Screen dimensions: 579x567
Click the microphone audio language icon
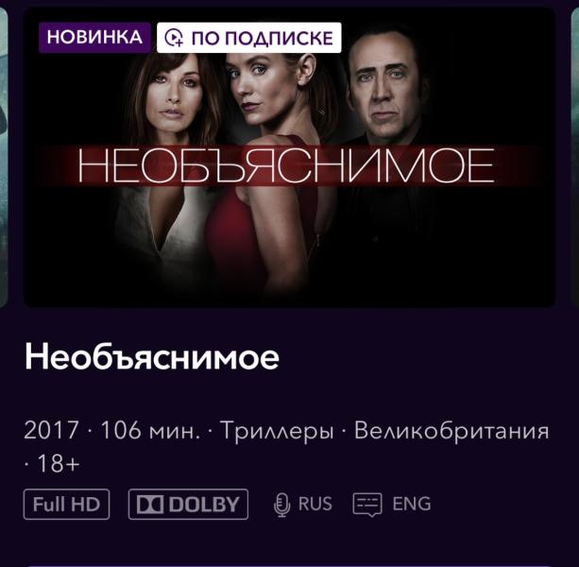281,505
